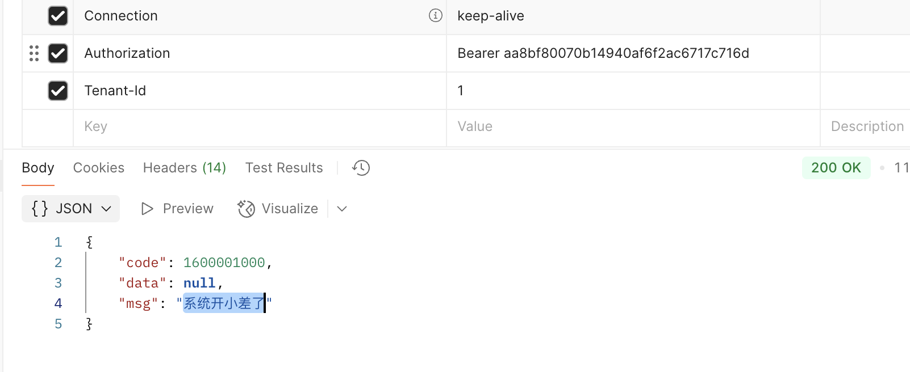Disable the Authorization header checkbox

58,53
